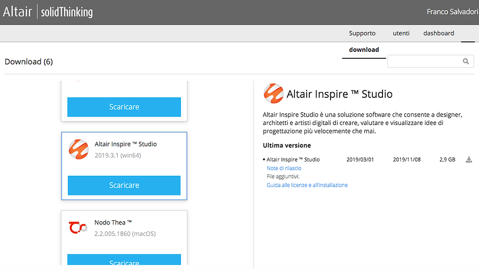The width and height of the screenshot is (479, 270).
Task: Click the Inspire Studio card icon
Action: (x=79, y=149)
